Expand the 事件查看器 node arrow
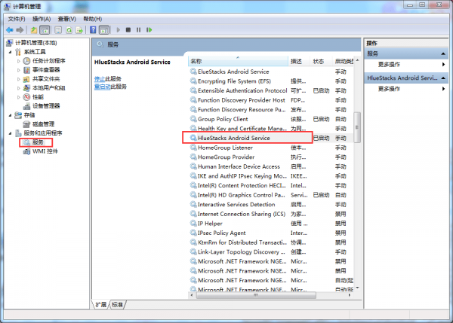 [x=19, y=70]
